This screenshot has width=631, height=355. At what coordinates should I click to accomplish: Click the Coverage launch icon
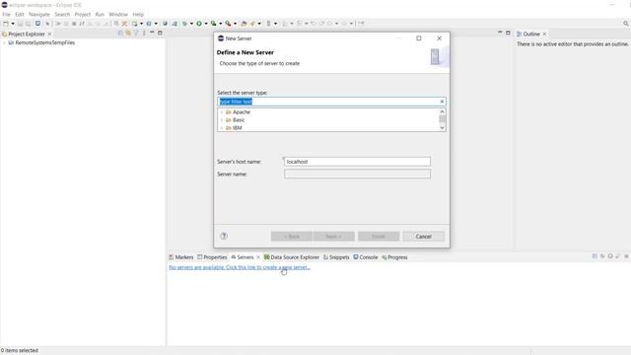pyautogui.click(x=213, y=24)
